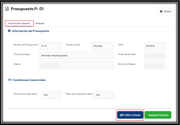Go back using the Volver button
The image size is (180, 125).
coord(165,11)
